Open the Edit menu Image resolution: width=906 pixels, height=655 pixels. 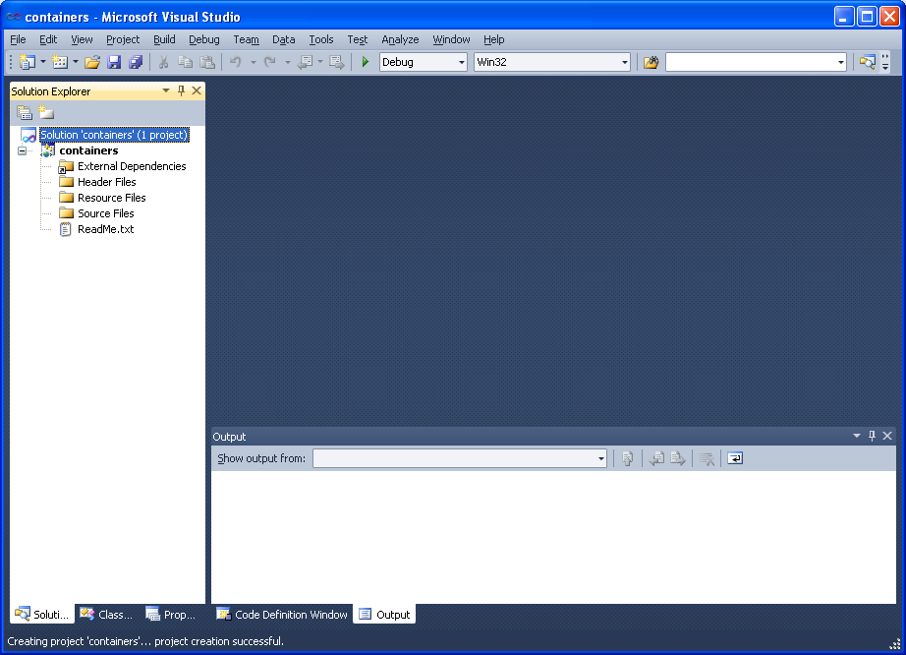[48, 39]
